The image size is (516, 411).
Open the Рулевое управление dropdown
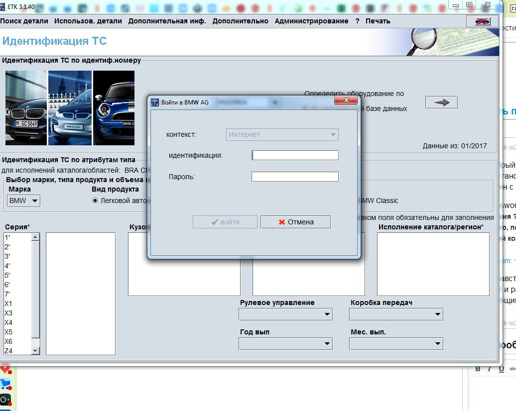(286, 314)
